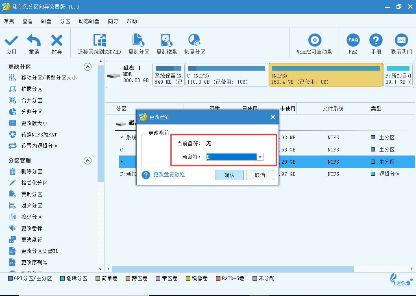
Task: Select Move/Resize Partition (移动分区/调整分区大小)
Action: click(43, 78)
